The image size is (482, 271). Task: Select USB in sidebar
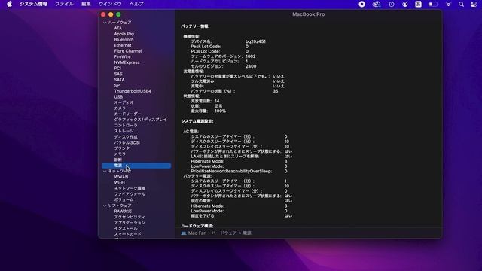pos(118,97)
